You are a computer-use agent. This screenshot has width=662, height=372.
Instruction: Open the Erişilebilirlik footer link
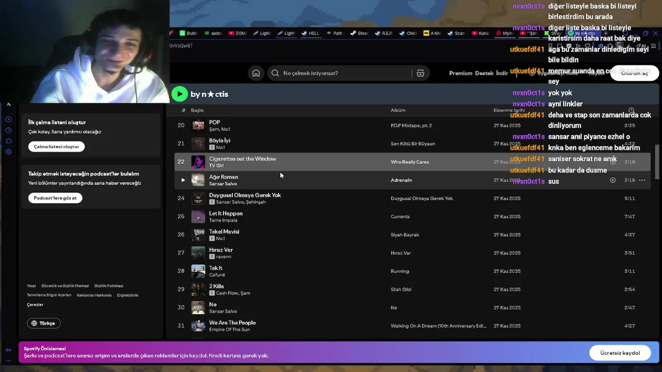point(128,296)
